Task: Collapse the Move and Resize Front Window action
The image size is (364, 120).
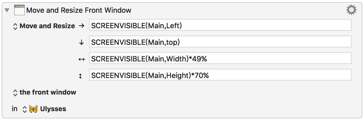Action: (7, 11)
